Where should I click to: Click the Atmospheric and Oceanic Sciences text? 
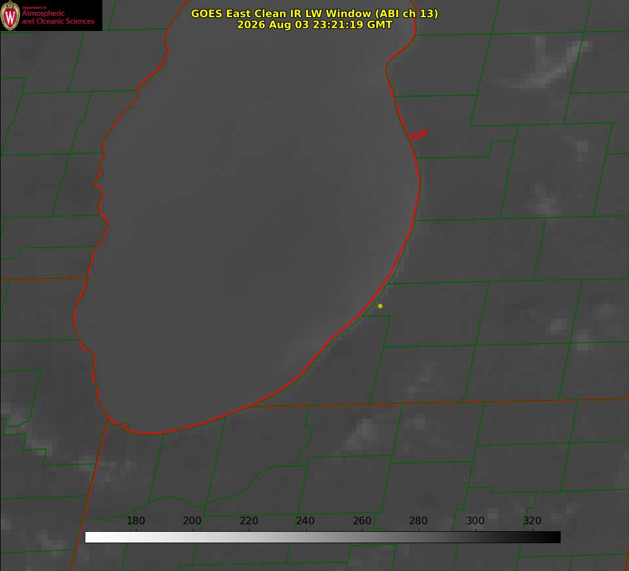(x=58, y=17)
